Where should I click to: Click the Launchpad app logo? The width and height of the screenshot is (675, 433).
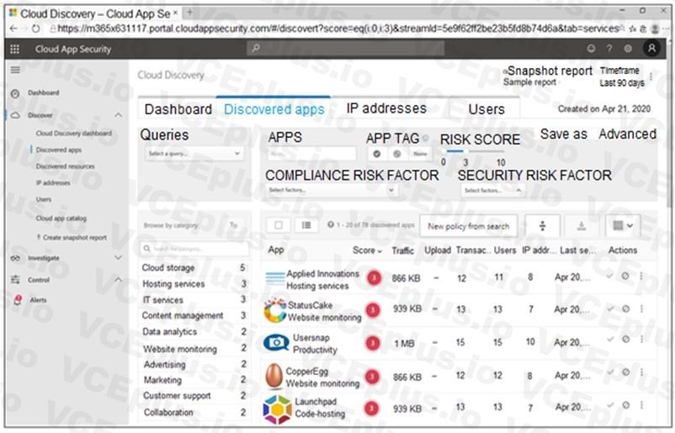[277, 409]
